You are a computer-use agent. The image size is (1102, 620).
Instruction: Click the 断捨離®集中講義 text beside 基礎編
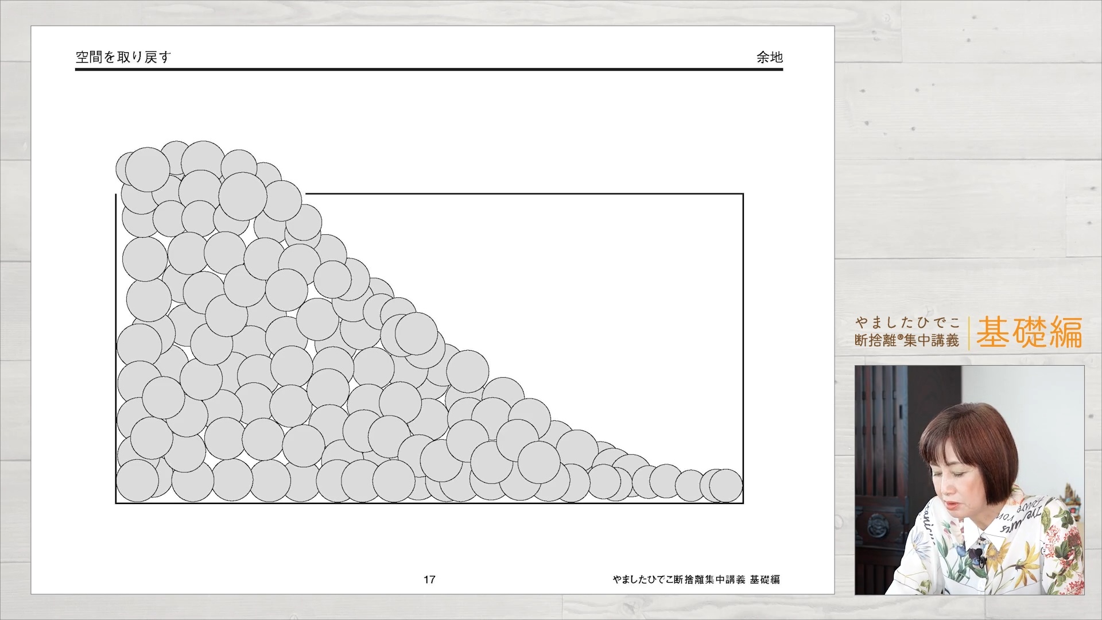tap(906, 340)
